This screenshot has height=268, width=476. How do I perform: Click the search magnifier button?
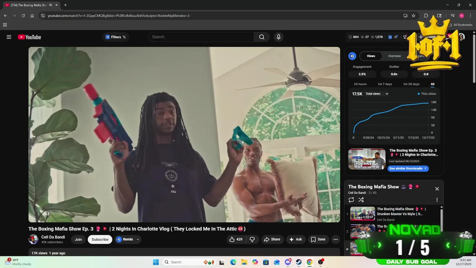click(262, 37)
